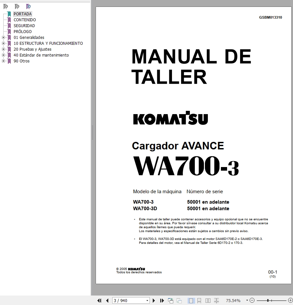Go to the previous page
The image size is (293, 305).
pyautogui.click(x=107, y=300)
